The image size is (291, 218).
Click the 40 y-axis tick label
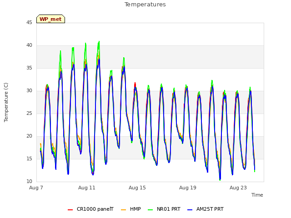click(29, 45)
